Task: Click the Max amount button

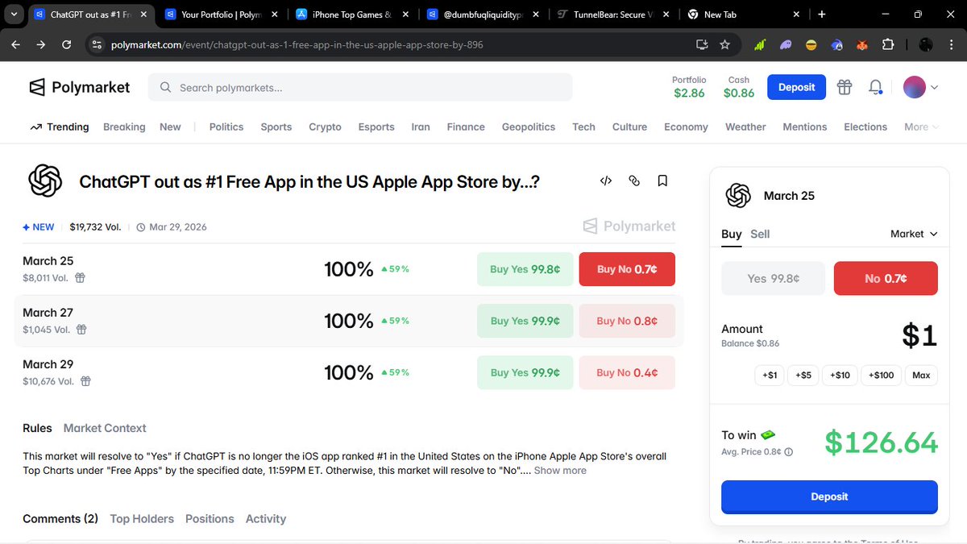Action: click(921, 375)
